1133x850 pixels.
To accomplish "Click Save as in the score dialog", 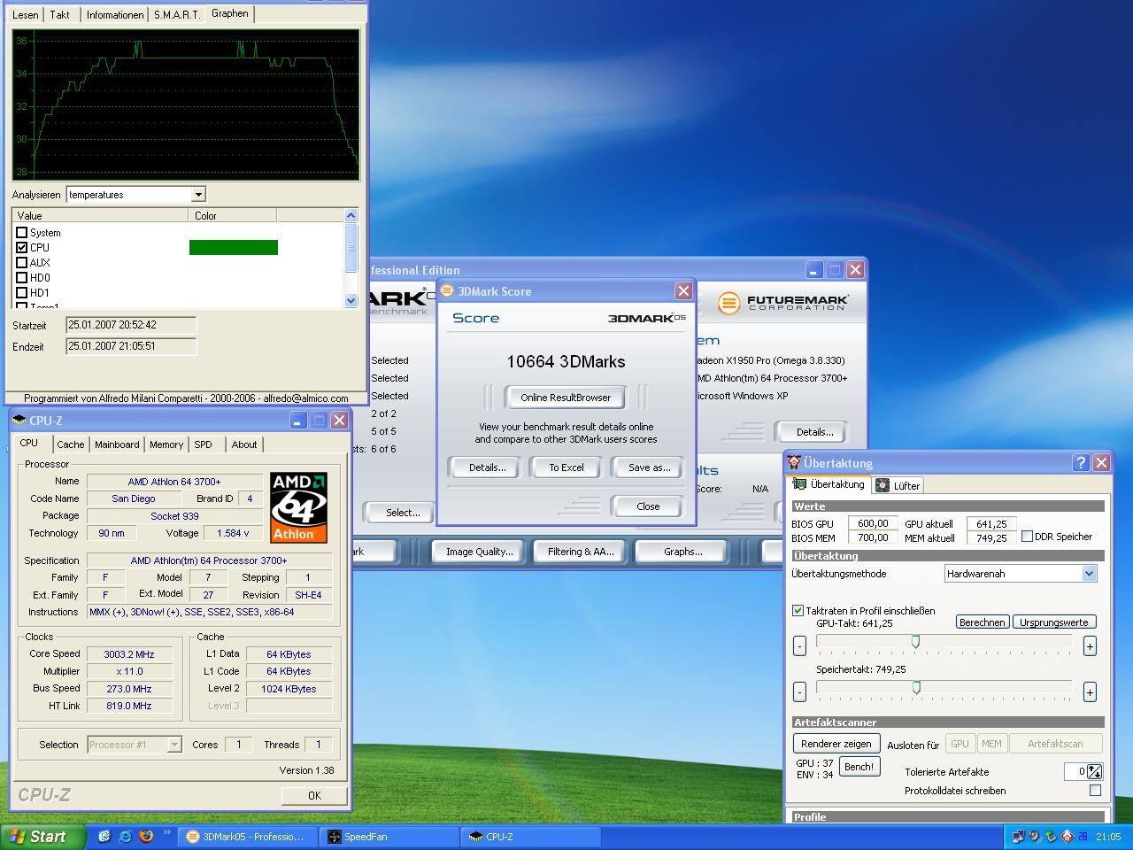I will tap(649, 467).
